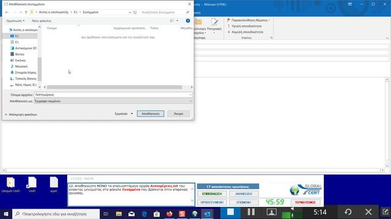
Task: Select Στοιχεία λήψης in navigation tree
Action: [x=23, y=72]
